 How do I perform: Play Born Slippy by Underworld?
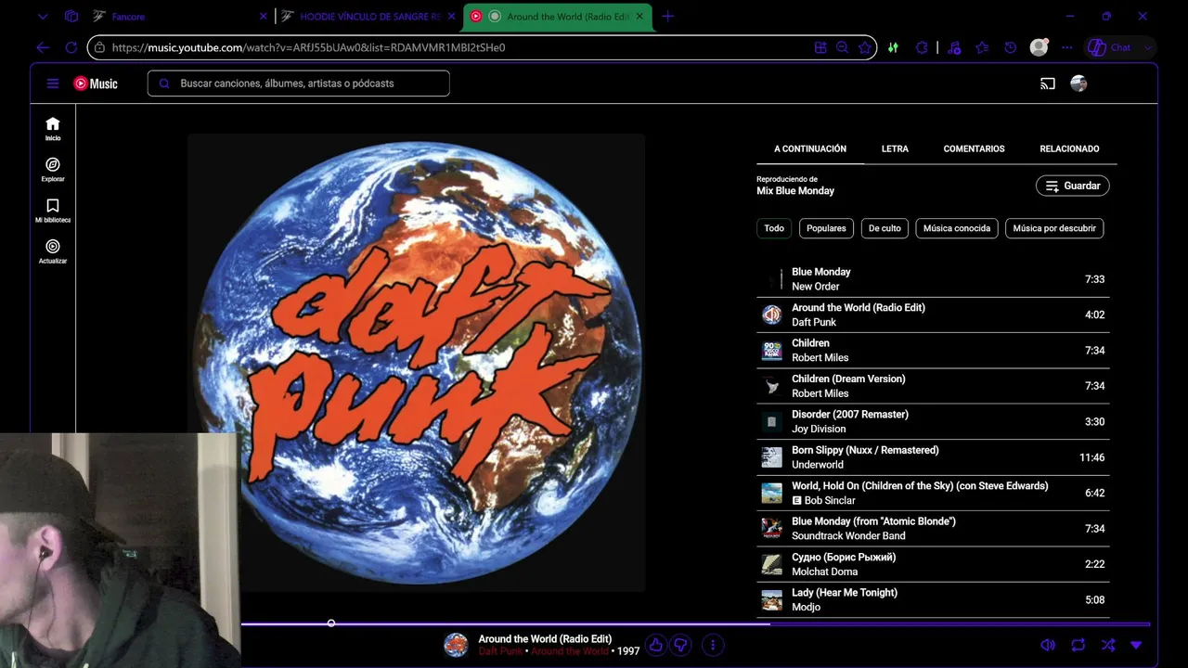pos(933,457)
